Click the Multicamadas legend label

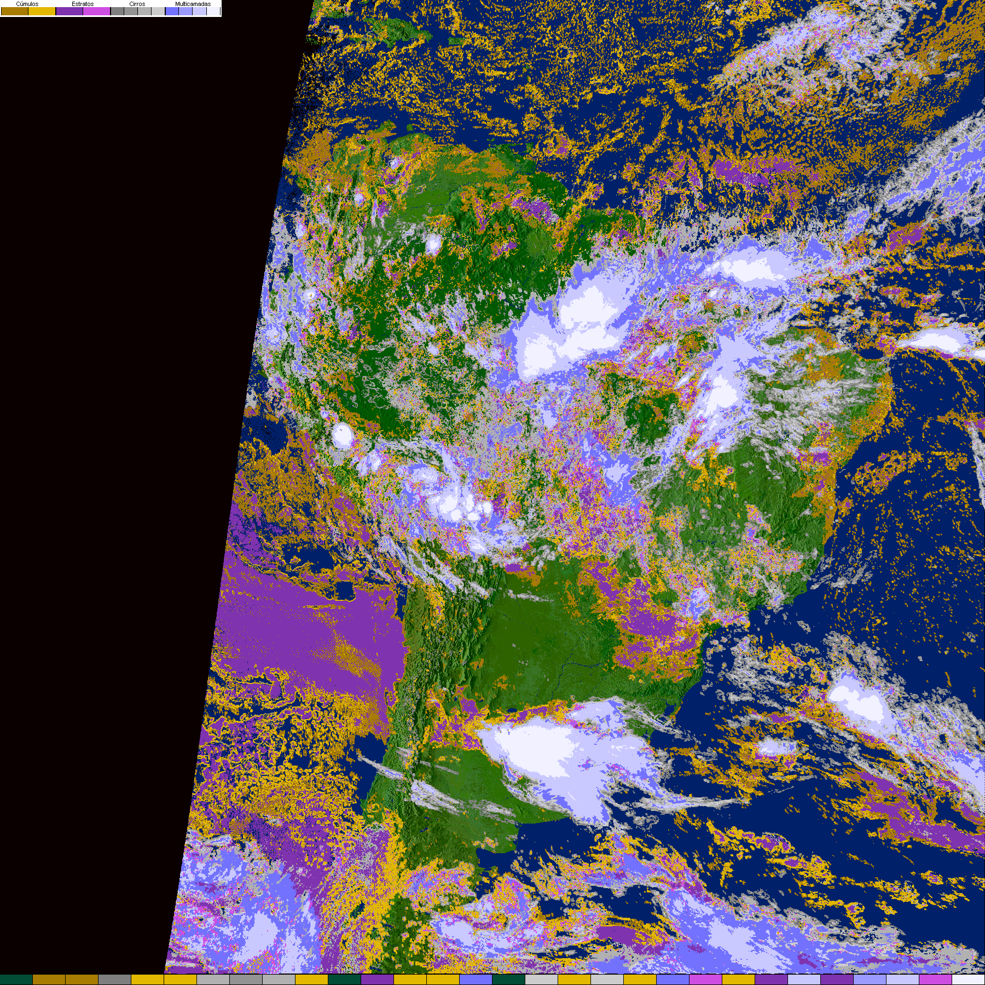point(193,4)
